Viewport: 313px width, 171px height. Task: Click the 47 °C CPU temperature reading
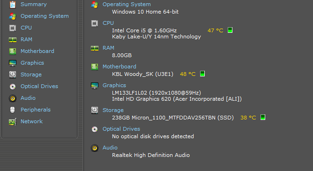[216, 30]
